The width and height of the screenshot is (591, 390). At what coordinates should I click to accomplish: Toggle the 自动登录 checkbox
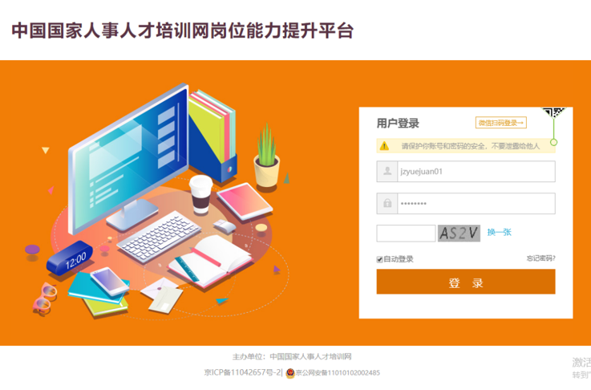379,259
